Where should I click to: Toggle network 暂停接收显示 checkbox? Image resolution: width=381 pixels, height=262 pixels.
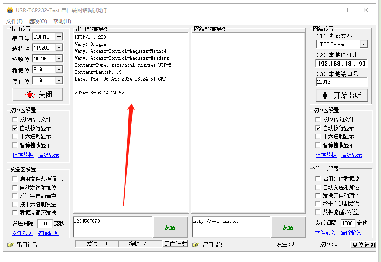(x=318, y=145)
